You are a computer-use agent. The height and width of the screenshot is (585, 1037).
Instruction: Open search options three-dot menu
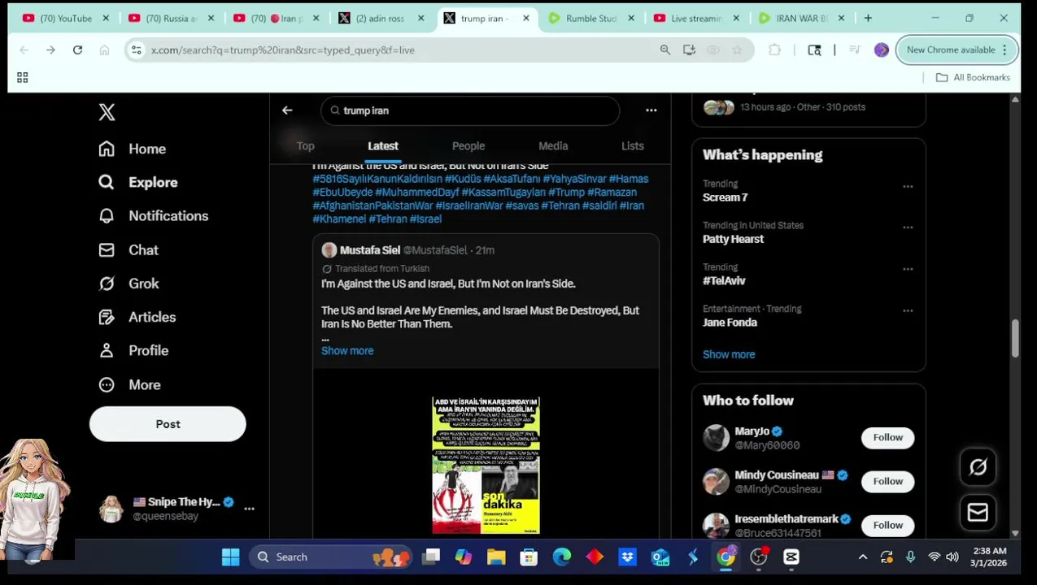(651, 110)
